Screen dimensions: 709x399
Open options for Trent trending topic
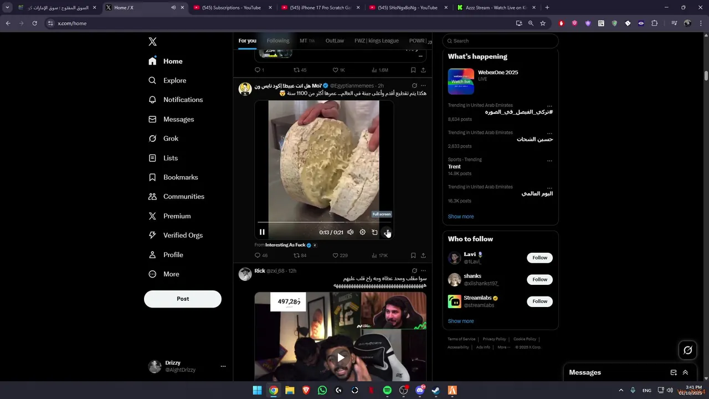point(549,161)
